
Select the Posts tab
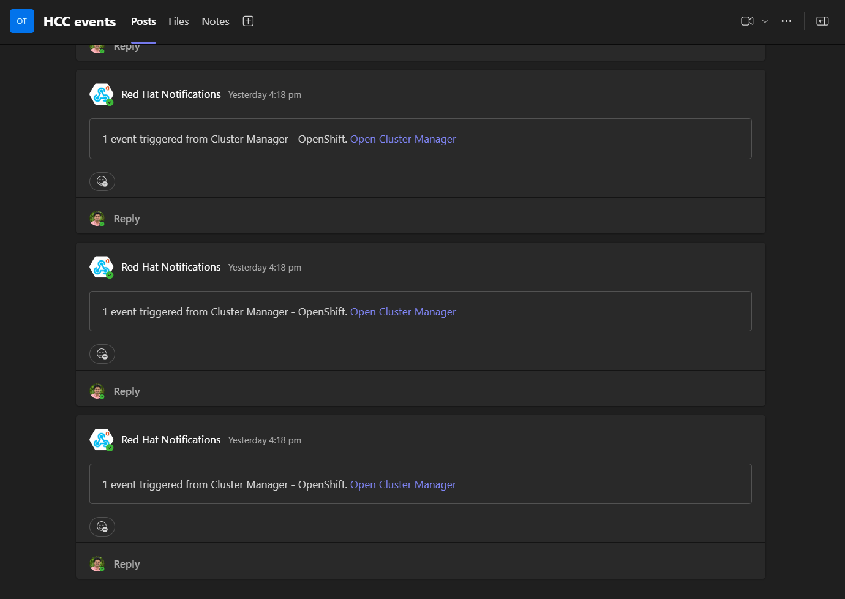tap(143, 21)
